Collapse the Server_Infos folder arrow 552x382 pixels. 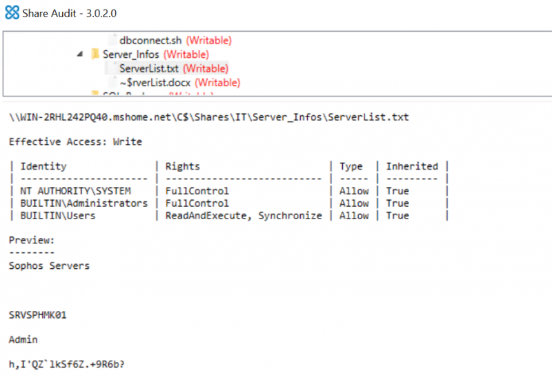click(x=80, y=54)
